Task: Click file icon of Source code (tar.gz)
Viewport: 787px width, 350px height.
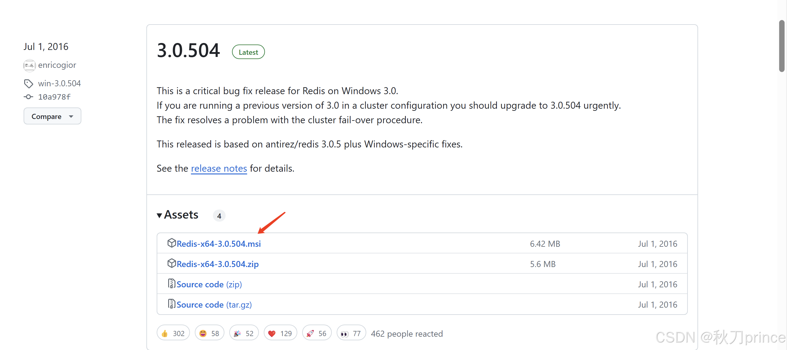Action: click(171, 304)
